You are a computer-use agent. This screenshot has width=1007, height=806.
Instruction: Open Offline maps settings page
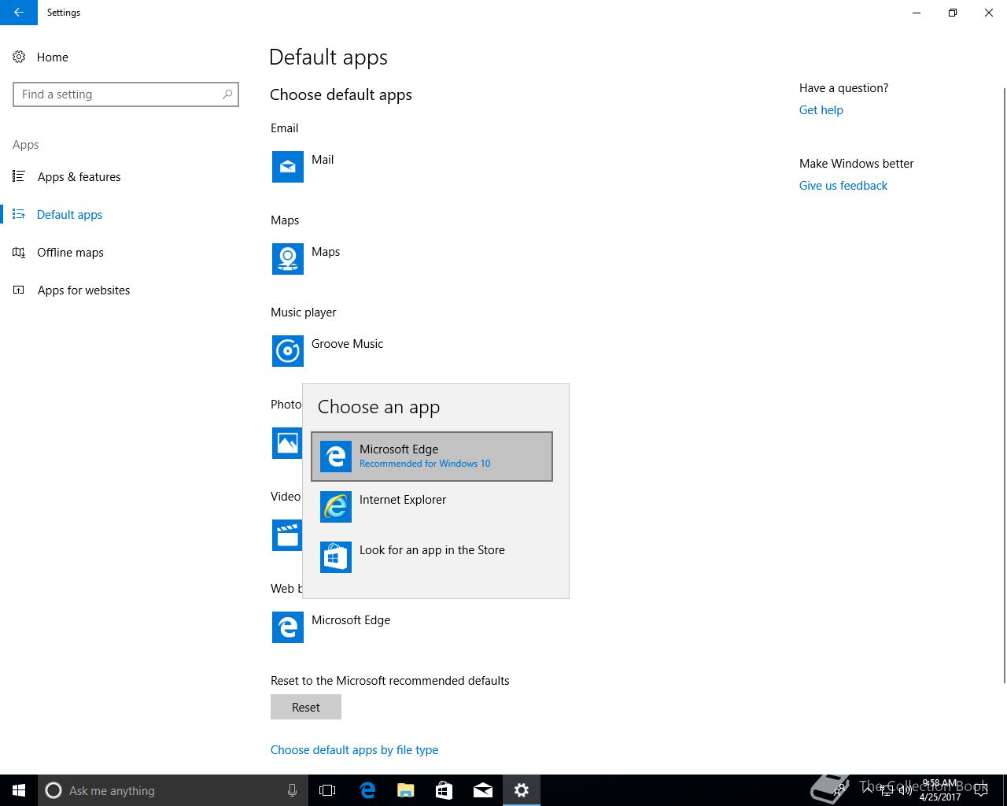pyautogui.click(x=70, y=253)
